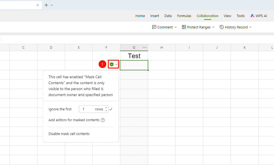The width and height of the screenshot is (274, 165).
Task: Switch to the Insert tab
Action: click(x=155, y=16)
